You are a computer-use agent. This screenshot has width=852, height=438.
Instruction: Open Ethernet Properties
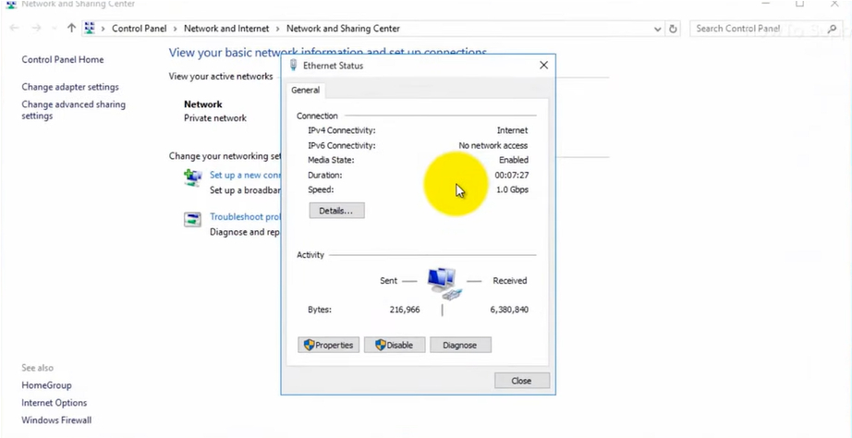(329, 345)
